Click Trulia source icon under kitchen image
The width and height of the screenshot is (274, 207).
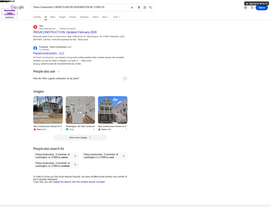point(67,129)
